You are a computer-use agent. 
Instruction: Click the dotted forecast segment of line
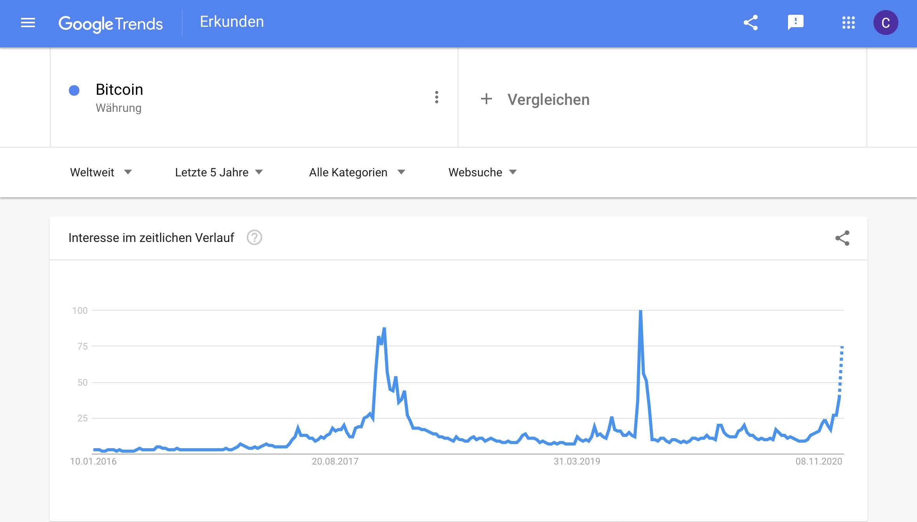pos(841,369)
